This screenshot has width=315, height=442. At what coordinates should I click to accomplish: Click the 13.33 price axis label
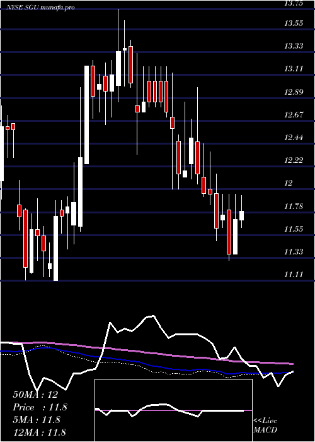[294, 46]
